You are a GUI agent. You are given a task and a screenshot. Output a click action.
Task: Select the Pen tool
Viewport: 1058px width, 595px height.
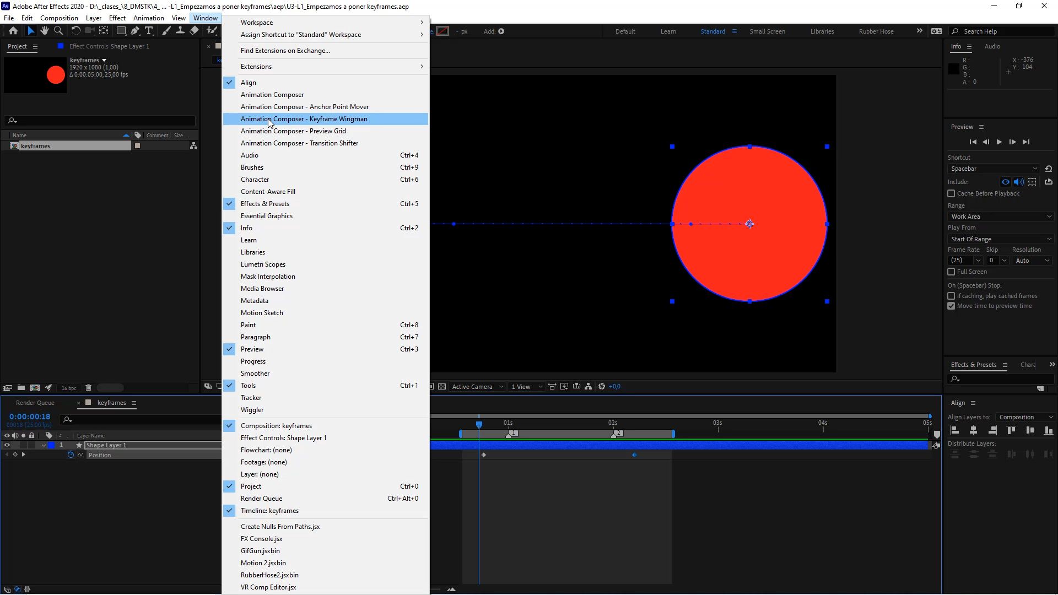tap(135, 31)
